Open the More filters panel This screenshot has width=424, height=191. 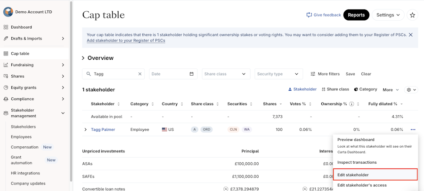pos(325,74)
